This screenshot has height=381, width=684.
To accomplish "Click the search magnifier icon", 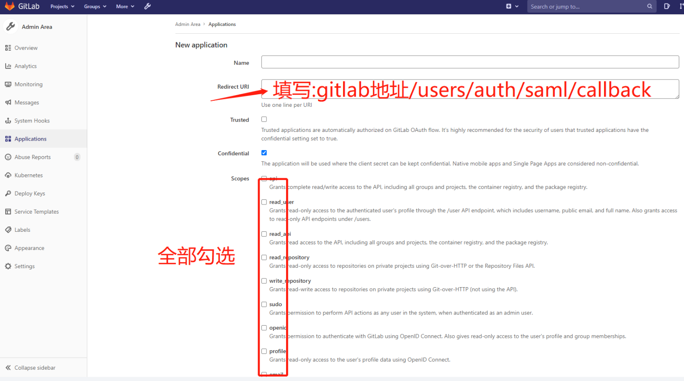I will point(649,6).
